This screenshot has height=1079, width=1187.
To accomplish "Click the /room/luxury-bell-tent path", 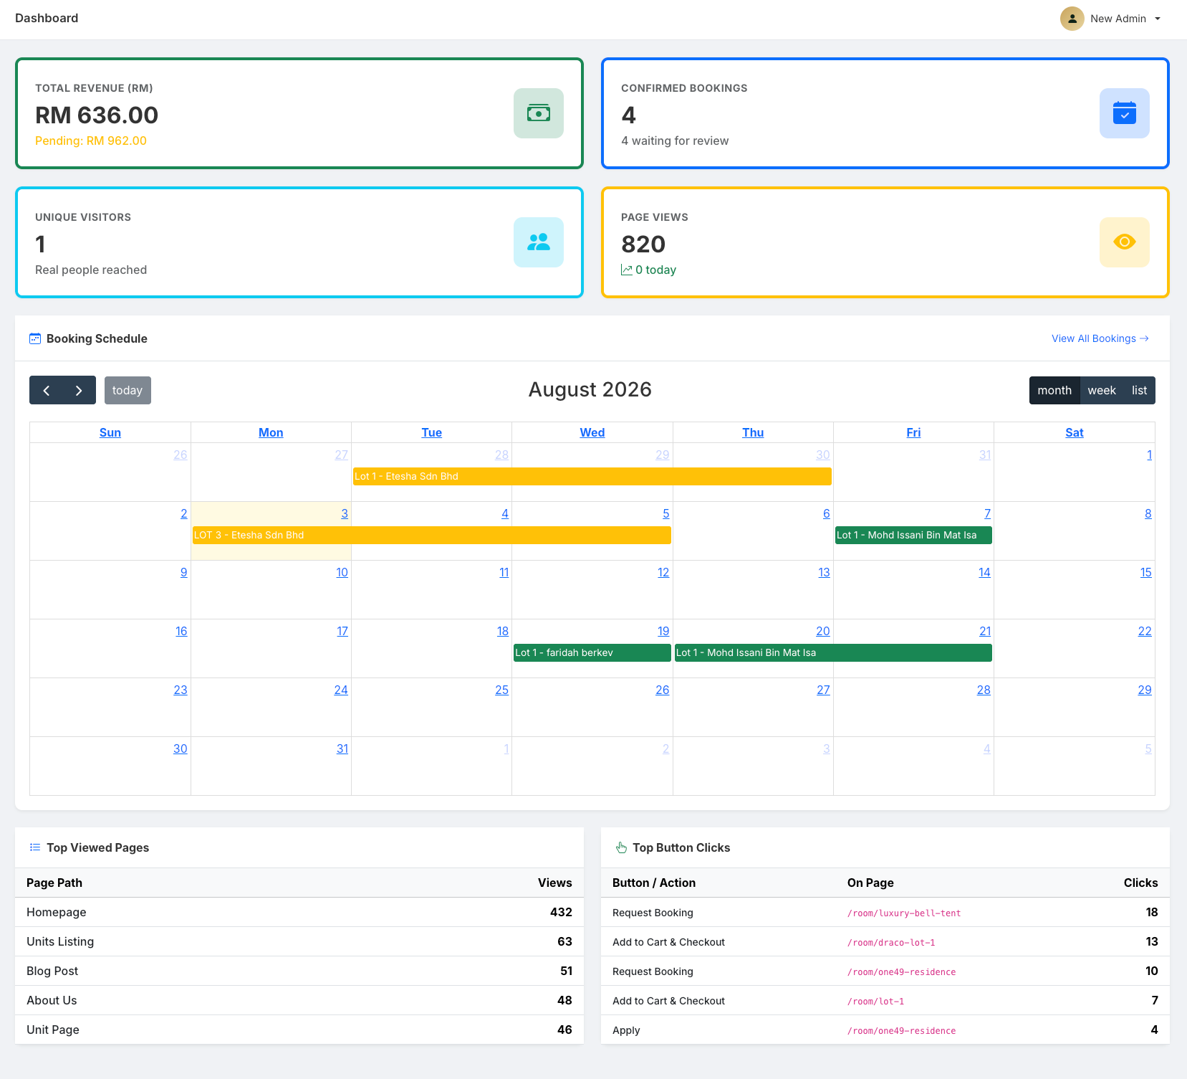I will [x=904, y=913].
